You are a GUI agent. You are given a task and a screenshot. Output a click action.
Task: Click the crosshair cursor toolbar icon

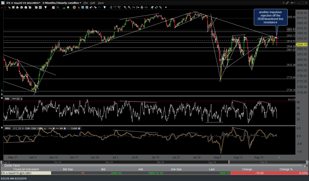coord(5,7)
